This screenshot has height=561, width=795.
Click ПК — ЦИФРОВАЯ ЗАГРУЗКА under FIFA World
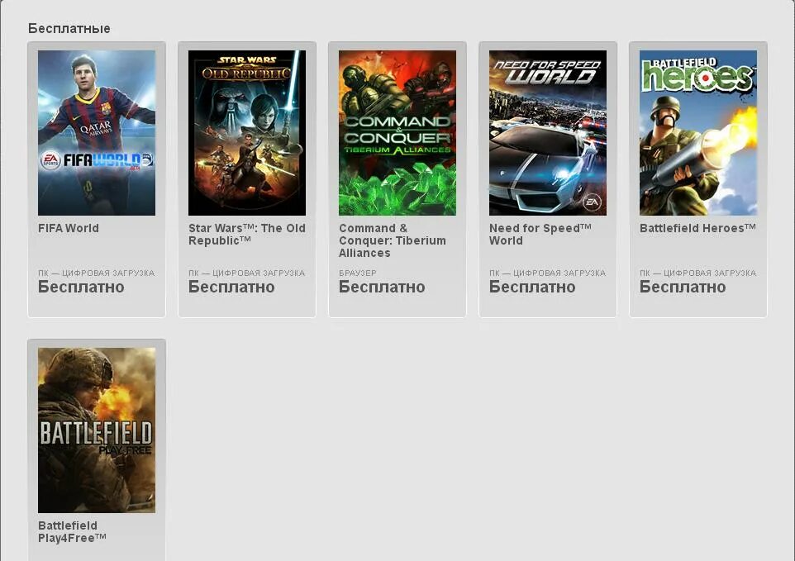click(97, 273)
